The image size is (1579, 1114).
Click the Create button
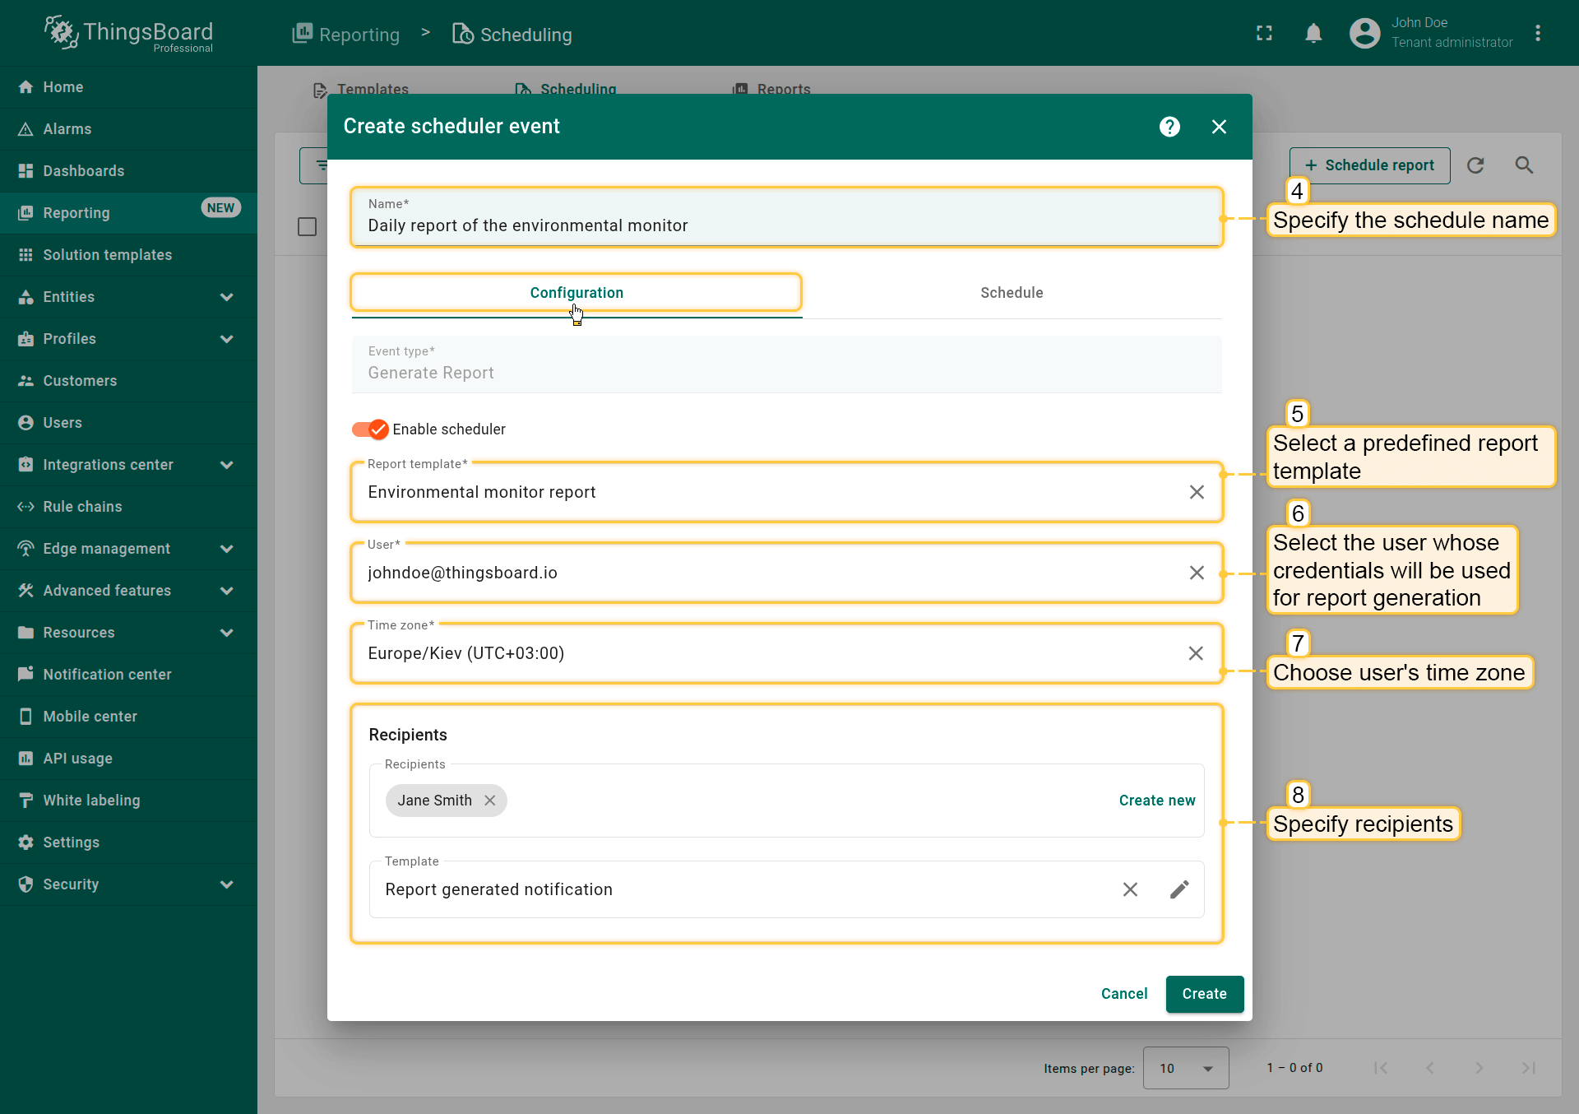pos(1204,994)
